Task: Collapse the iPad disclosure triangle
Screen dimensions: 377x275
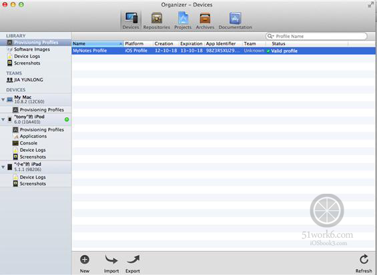Action: [3, 166]
